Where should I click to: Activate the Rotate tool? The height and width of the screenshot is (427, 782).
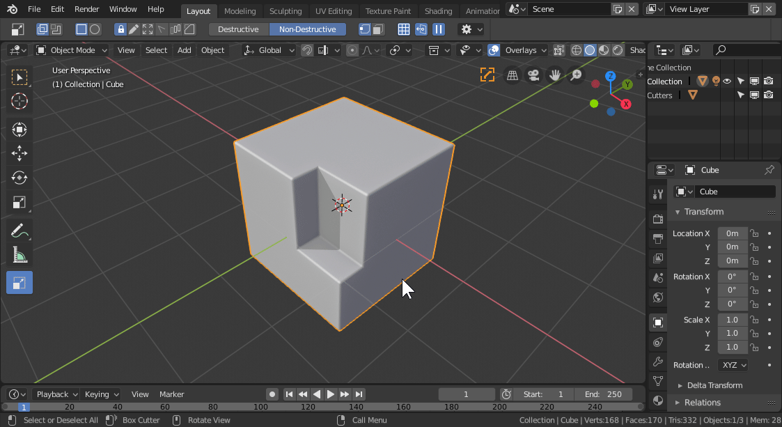19,178
